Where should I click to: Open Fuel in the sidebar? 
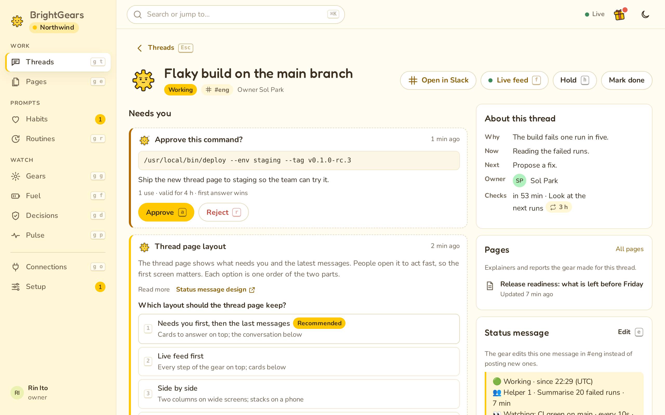point(58,196)
